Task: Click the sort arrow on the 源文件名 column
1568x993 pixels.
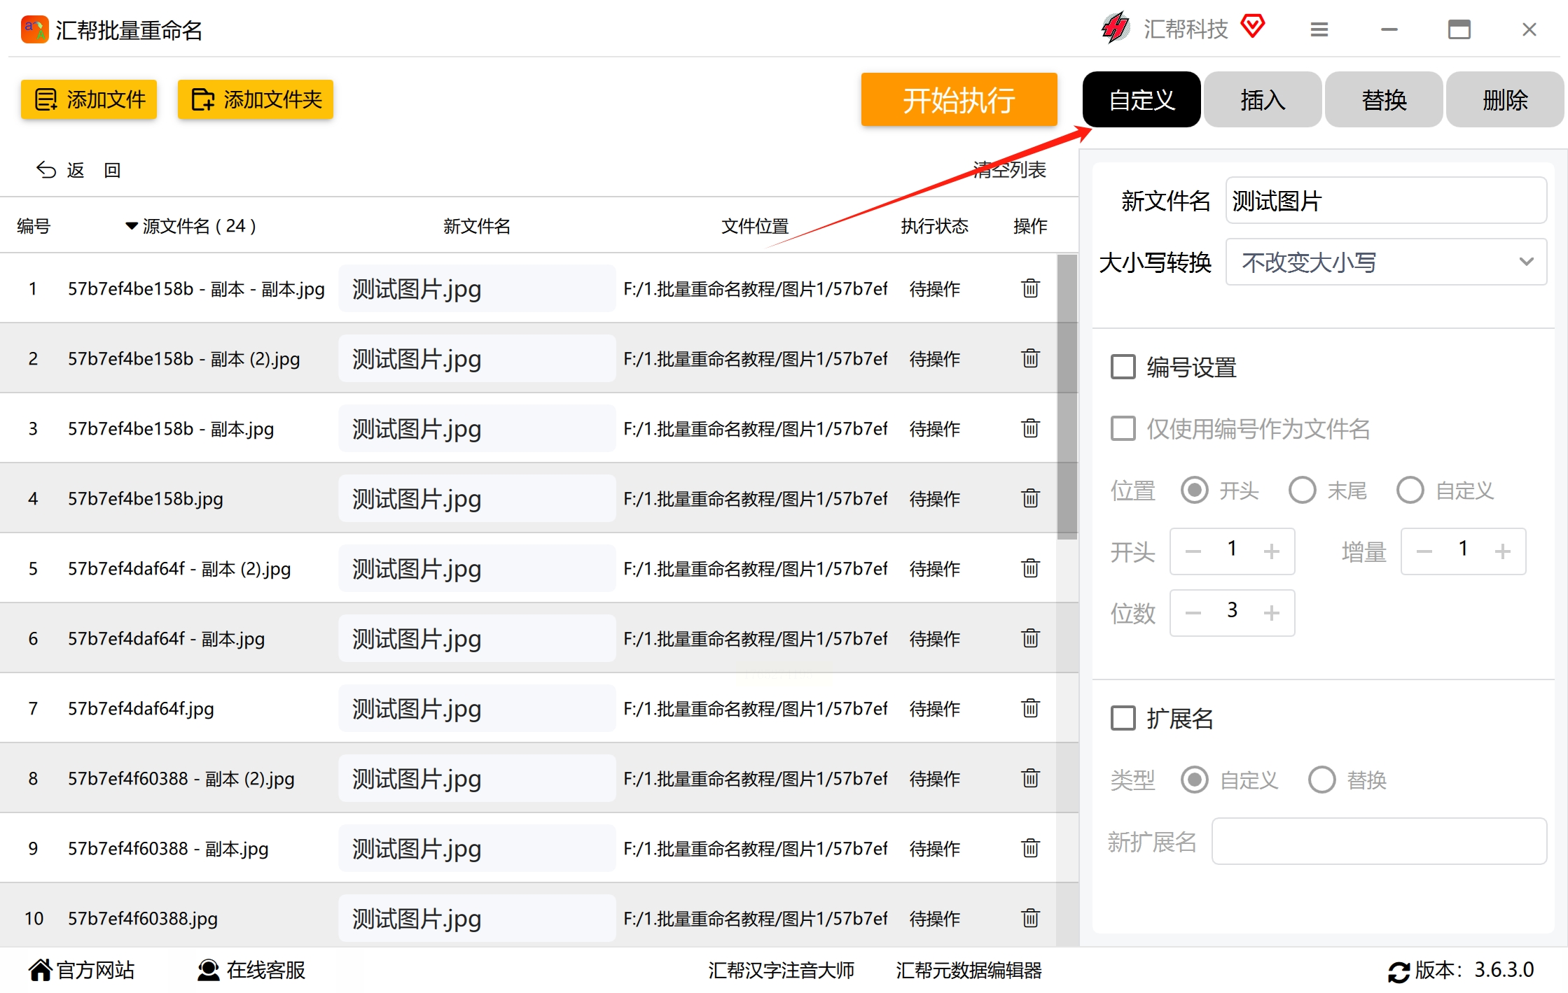Action: pyautogui.click(x=131, y=226)
